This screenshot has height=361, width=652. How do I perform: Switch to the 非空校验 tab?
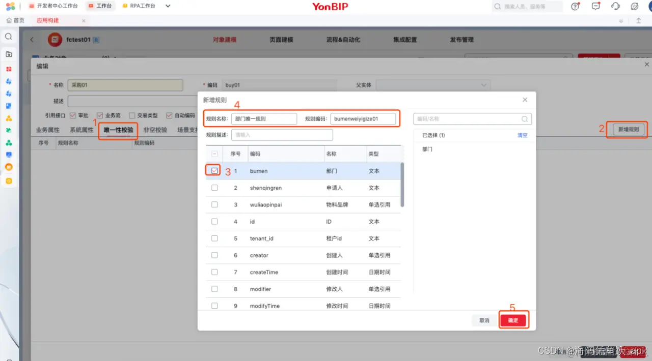coord(155,130)
